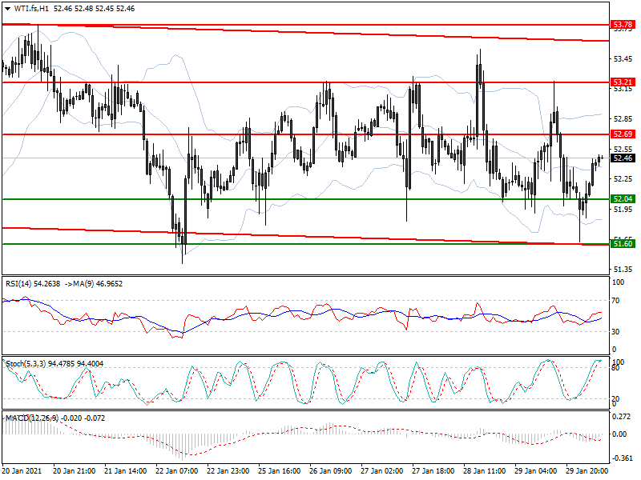Image resolution: width=641 pixels, height=480 pixels.
Task: Click the current price 52.46 label
Action: coord(623,158)
